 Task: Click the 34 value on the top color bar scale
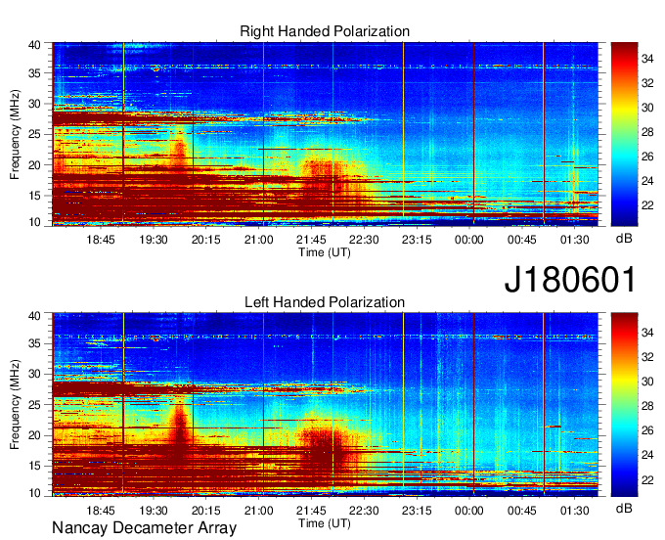tap(647, 59)
